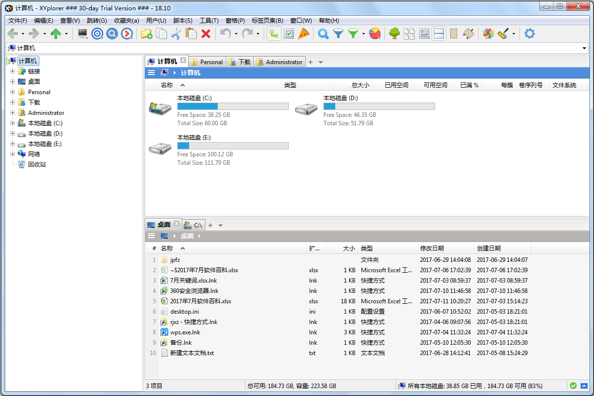Toggle the horizontal dual pane view icon
Image resolution: width=594 pixels, height=396 pixels.
[x=439, y=34]
